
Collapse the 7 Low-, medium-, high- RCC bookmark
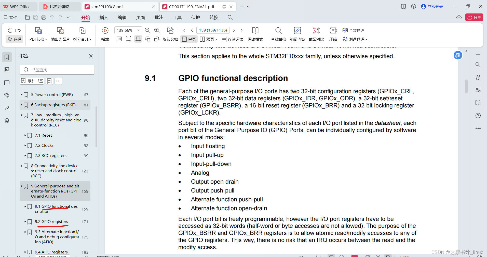coord(21,115)
